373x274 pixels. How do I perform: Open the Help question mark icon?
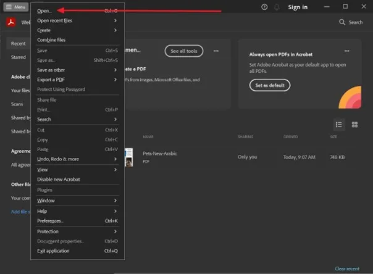tap(264, 7)
